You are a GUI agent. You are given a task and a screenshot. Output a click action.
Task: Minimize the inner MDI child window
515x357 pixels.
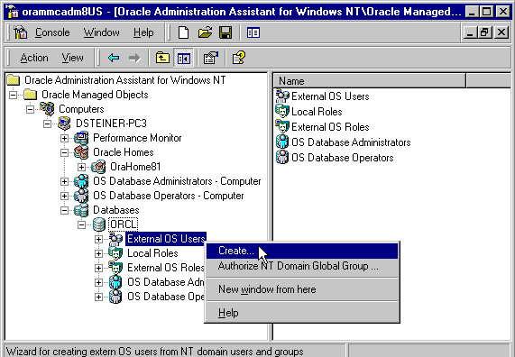point(470,32)
